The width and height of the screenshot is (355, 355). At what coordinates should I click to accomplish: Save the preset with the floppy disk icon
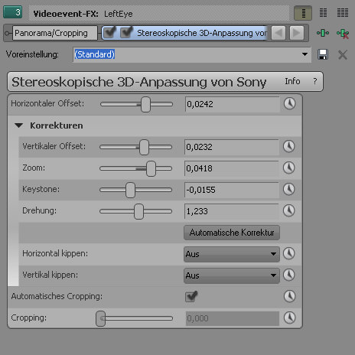323,54
